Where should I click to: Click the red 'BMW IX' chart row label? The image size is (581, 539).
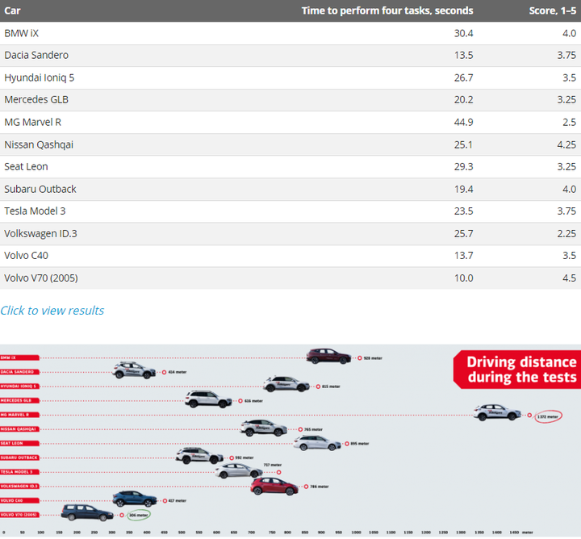[19, 357]
